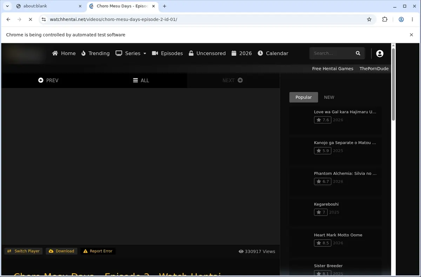This screenshot has width=421, height=277.
Task: Go to the PREV episode
Action: 48,80
